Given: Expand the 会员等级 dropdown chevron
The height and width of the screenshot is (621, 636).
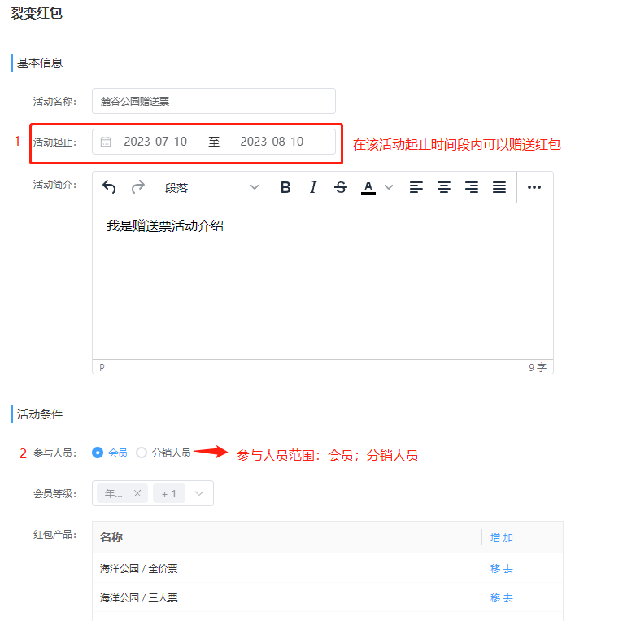Looking at the screenshot, I should 199,493.
